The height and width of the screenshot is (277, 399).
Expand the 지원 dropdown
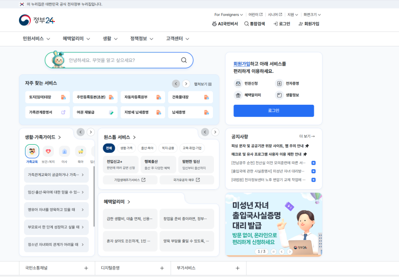[293, 14]
